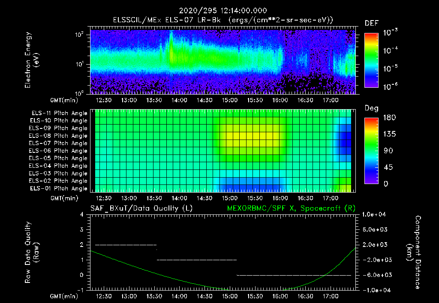Image resolution: width=439 pixels, height=303 pixels.
Task: Select the ELS-02 Pitch Angle row label
Action: coord(58,181)
